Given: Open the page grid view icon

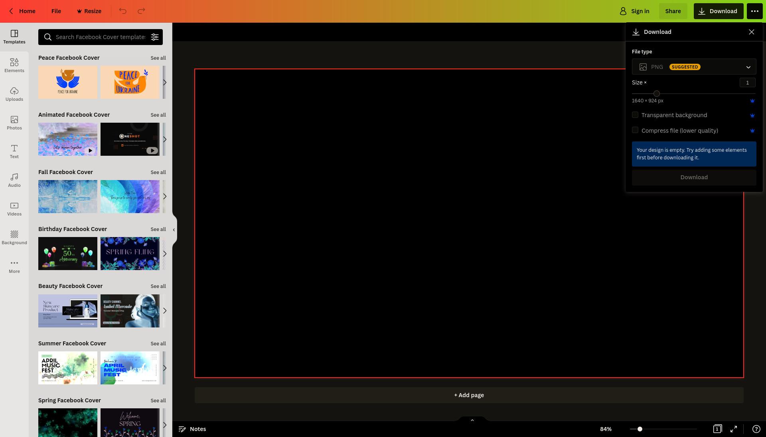Looking at the screenshot, I should pyautogui.click(x=717, y=429).
